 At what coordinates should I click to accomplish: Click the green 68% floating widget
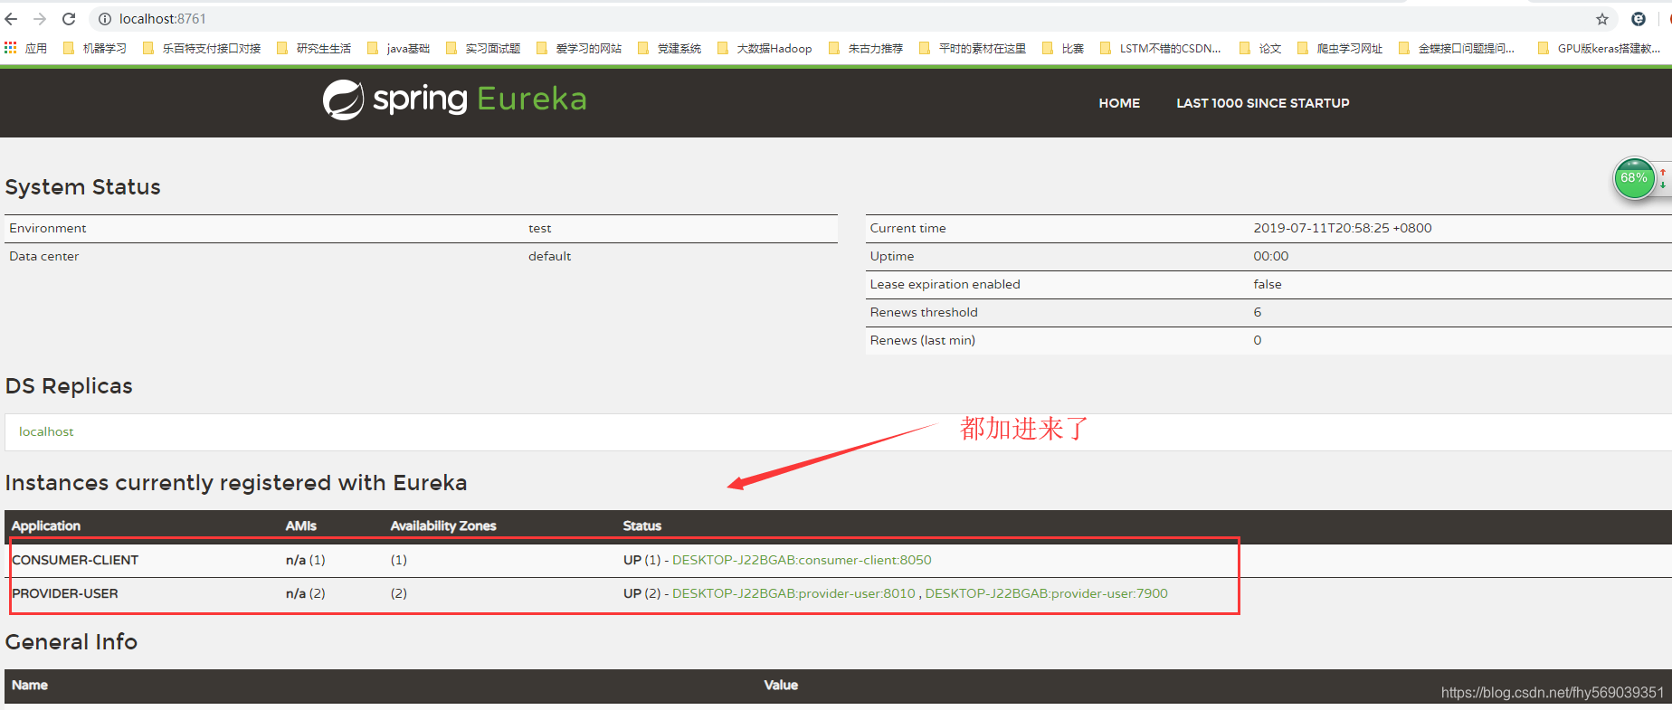pyautogui.click(x=1634, y=178)
